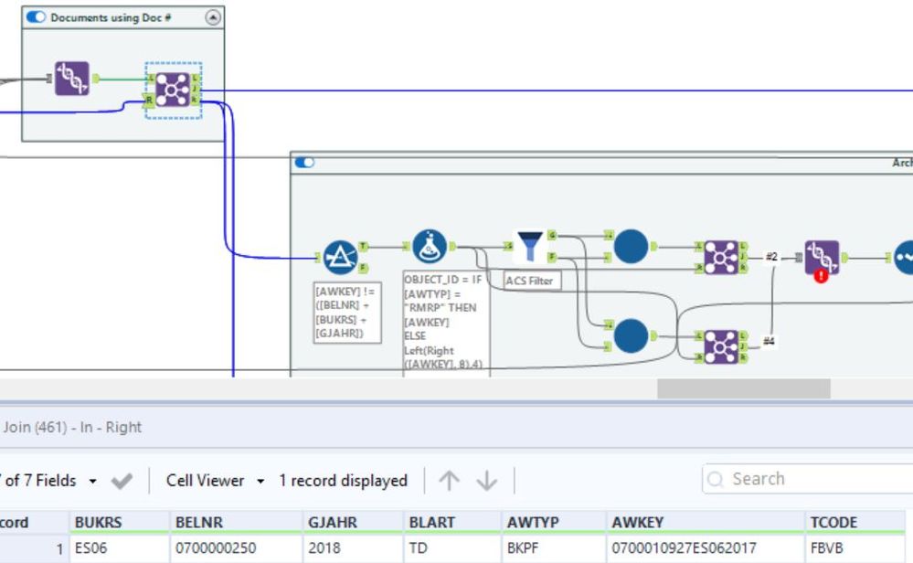Select the ACS Filter funnel tool
The height and width of the screenshot is (563, 913).
[x=530, y=246]
